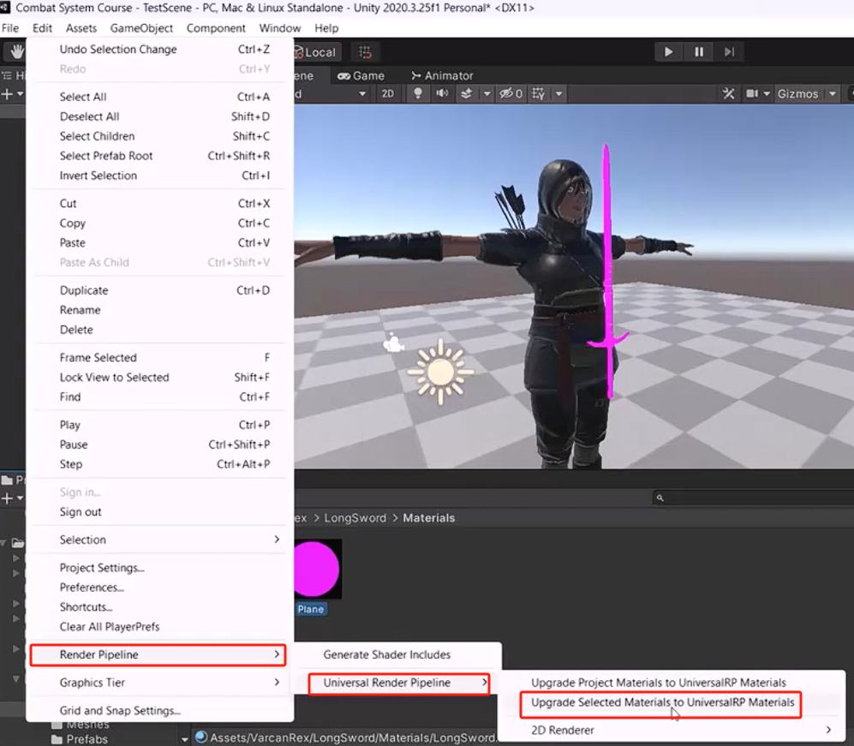Open Gizmos dropdown arrow
The image size is (854, 746).
(833, 93)
